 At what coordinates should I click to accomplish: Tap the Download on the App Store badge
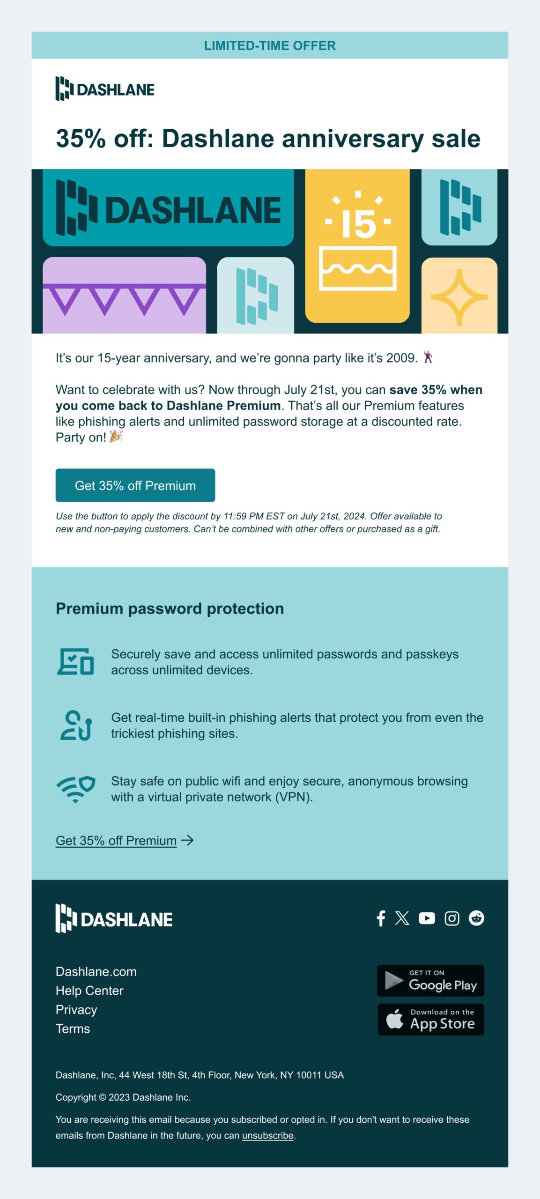click(430, 1019)
